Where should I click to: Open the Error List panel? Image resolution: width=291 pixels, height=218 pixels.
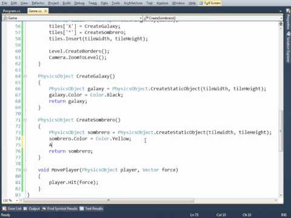[12, 208]
